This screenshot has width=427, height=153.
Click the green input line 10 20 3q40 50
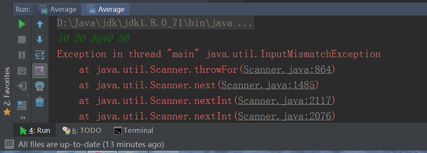coord(93,39)
